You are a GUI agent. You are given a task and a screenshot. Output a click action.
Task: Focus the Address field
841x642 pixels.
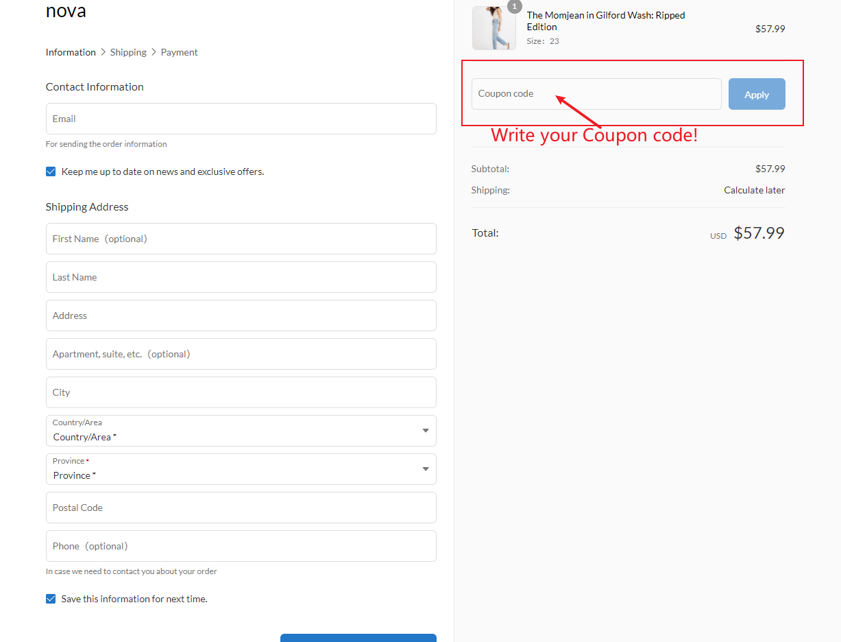(241, 316)
